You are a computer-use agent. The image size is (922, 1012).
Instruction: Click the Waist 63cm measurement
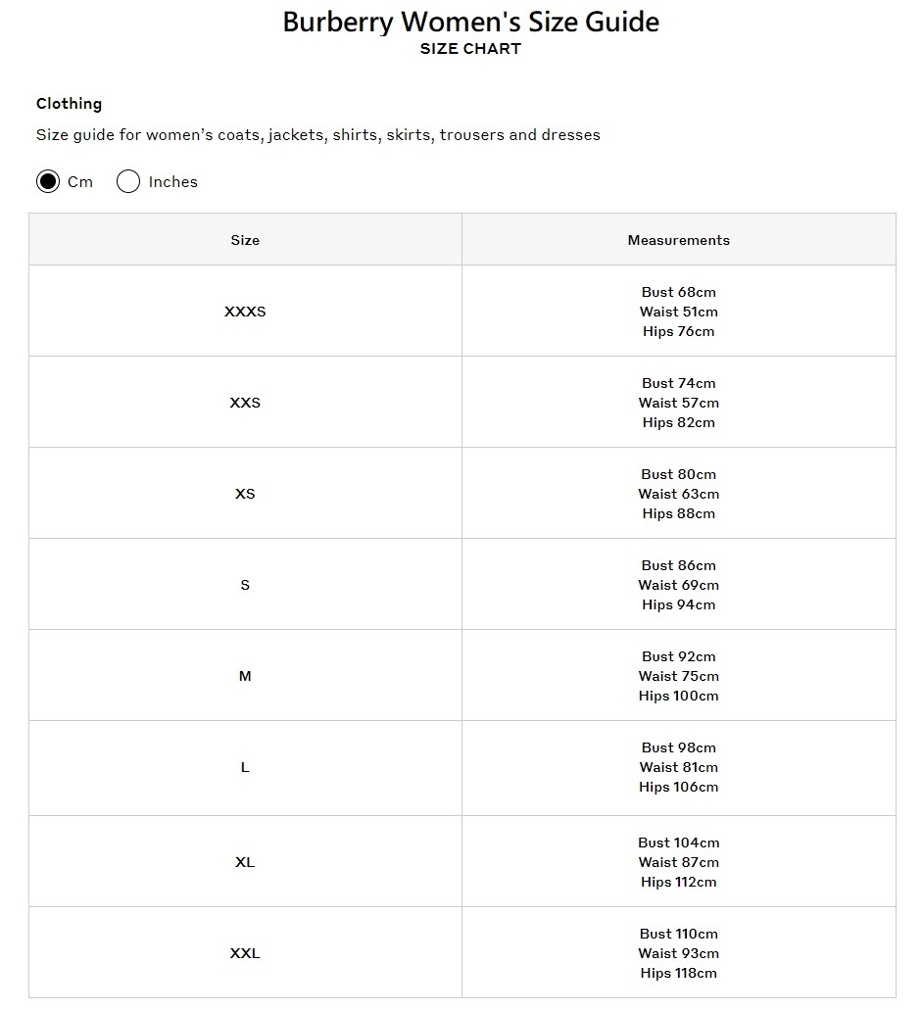[x=678, y=494]
